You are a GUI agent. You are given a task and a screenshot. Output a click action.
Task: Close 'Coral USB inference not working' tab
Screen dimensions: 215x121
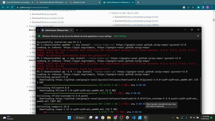click(32, 2)
